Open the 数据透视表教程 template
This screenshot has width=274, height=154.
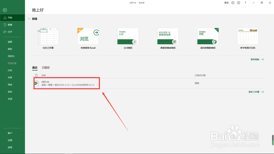pos(168,38)
